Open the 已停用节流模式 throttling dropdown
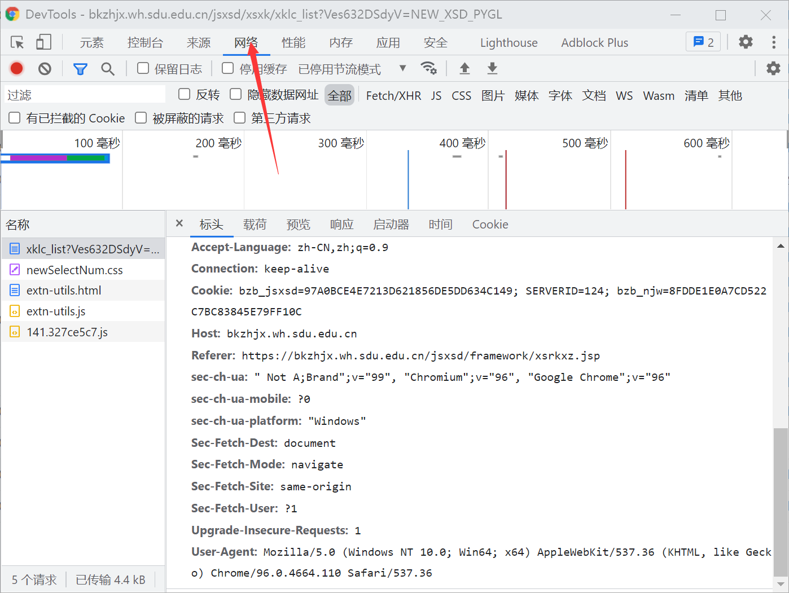The height and width of the screenshot is (593, 789). 352,69
